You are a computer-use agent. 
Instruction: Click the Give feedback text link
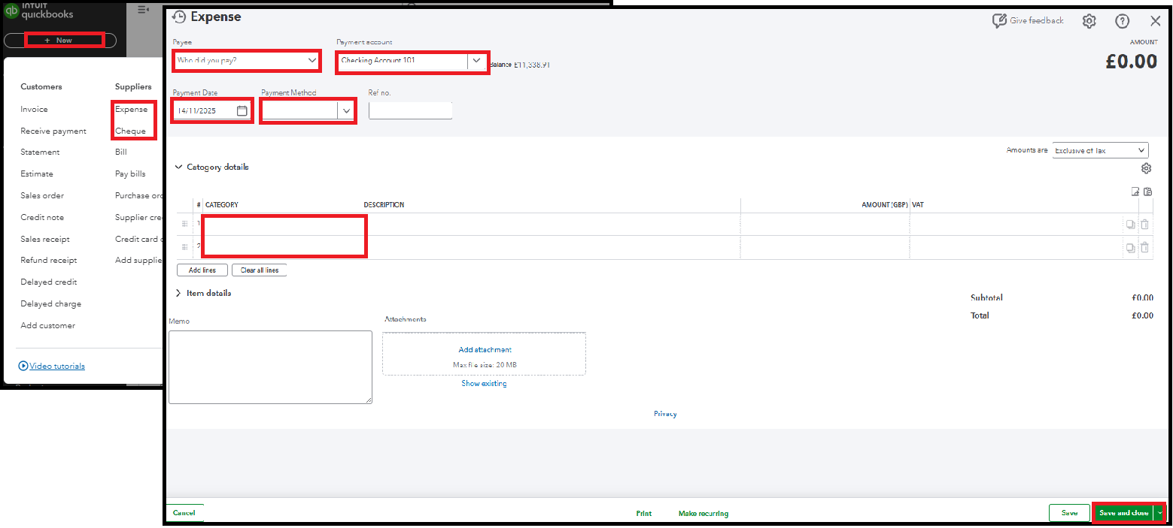pos(1037,20)
